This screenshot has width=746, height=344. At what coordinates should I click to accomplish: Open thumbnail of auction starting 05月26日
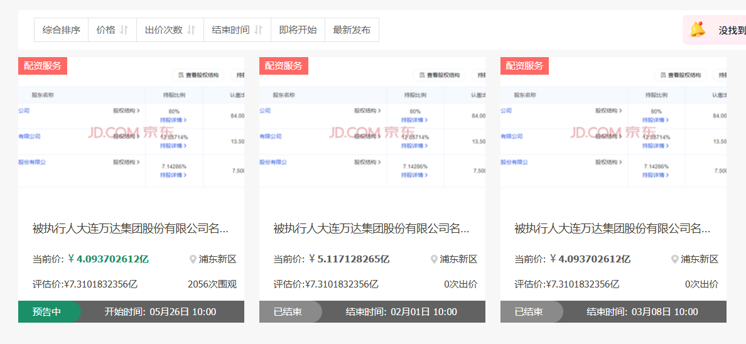click(131, 133)
